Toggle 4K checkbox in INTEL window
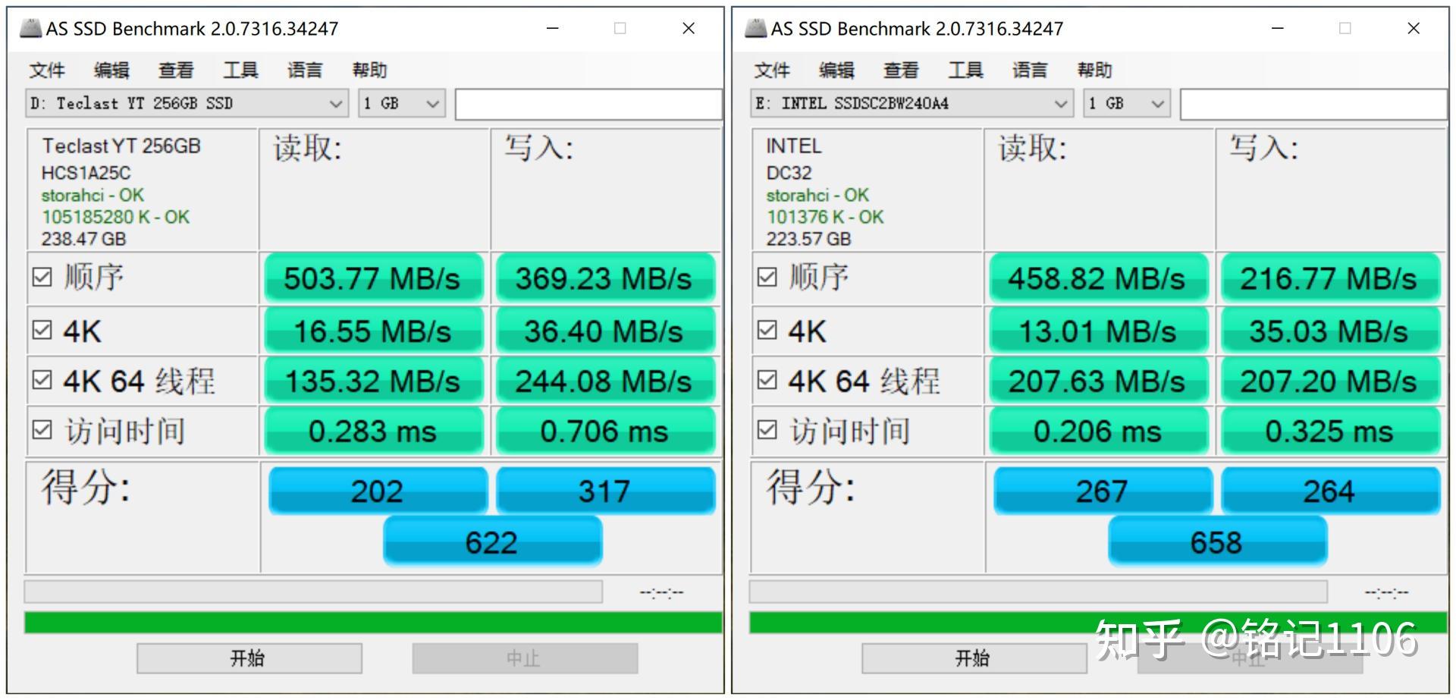The width and height of the screenshot is (1456, 700). (767, 331)
